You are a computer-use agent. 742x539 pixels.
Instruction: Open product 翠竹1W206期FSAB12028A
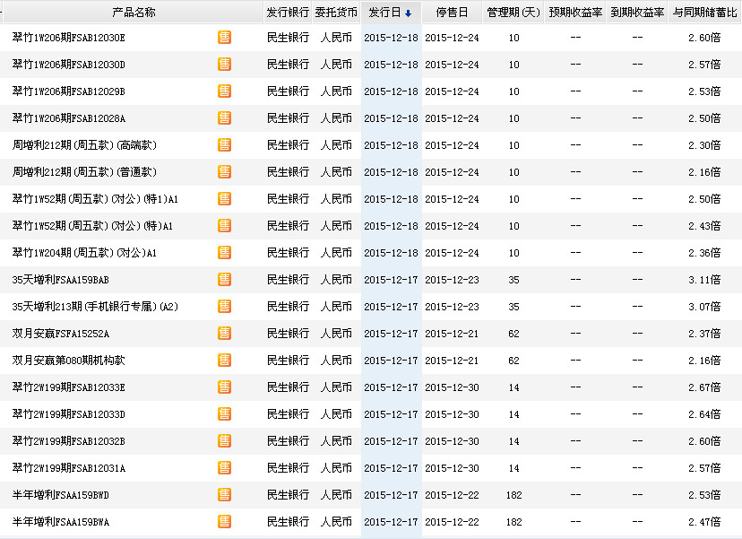click(x=69, y=118)
